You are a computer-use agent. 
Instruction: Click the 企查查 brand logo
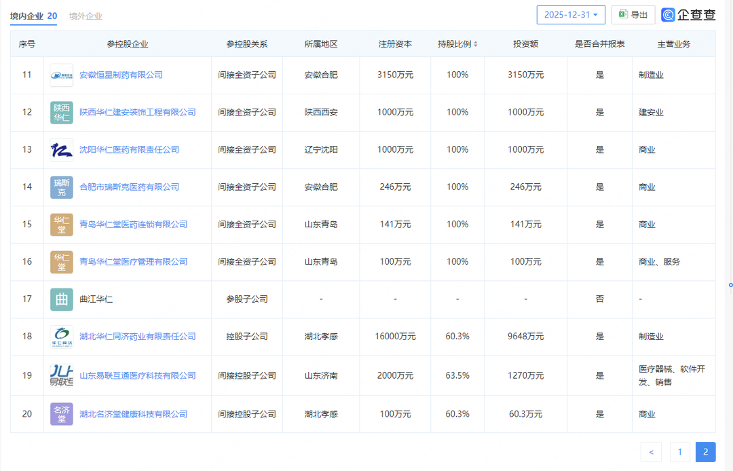(x=688, y=15)
